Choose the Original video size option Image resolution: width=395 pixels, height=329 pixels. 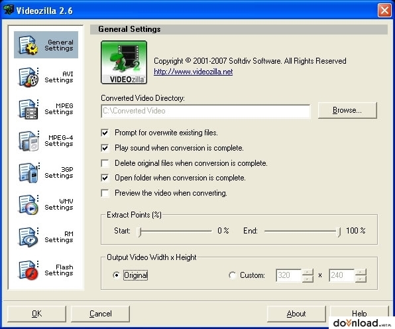(116, 275)
